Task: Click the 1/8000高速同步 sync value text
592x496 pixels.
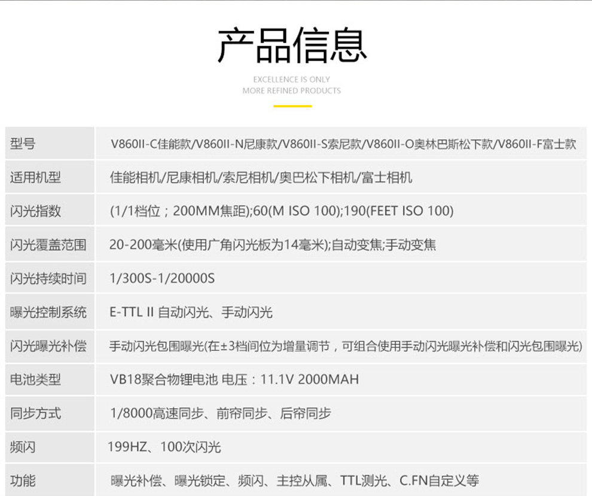Action: point(221,413)
